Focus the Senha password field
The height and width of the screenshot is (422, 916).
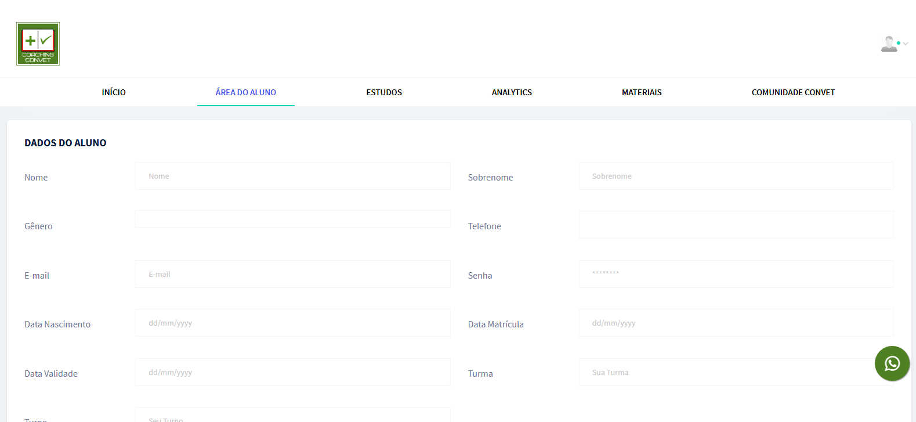click(736, 274)
